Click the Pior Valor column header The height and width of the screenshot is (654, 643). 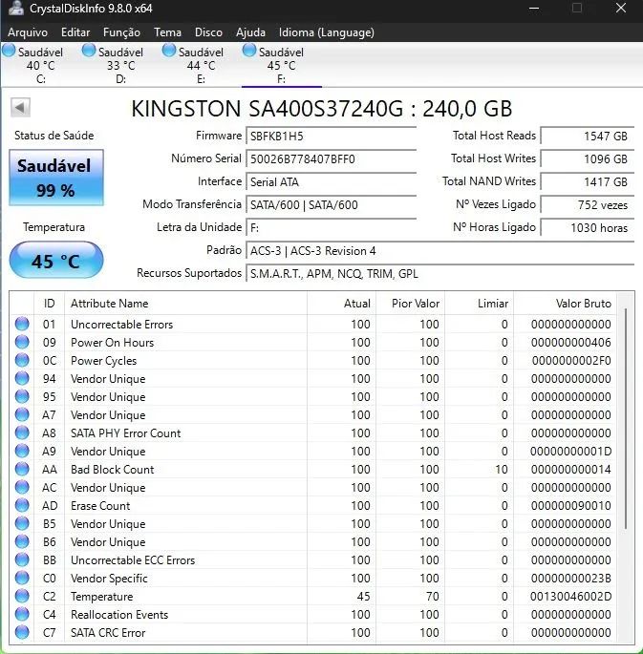click(x=410, y=304)
